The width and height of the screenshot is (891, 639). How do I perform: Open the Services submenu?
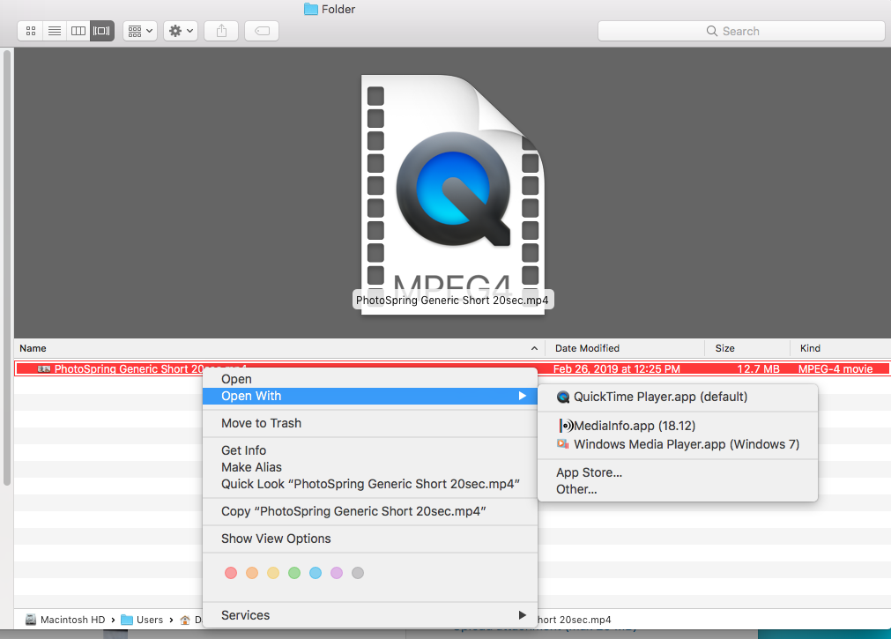pos(370,616)
